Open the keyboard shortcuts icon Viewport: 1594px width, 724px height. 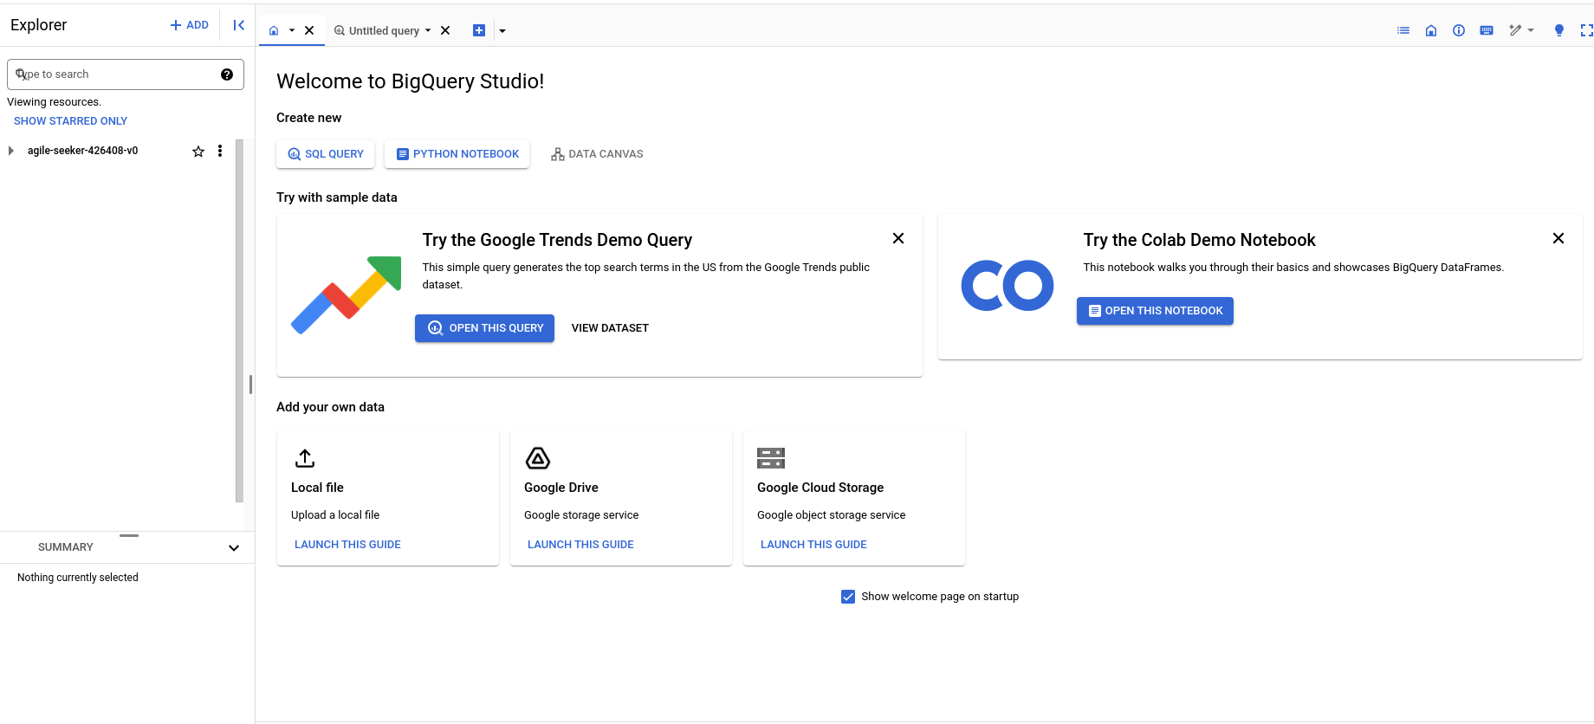tap(1487, 30)
